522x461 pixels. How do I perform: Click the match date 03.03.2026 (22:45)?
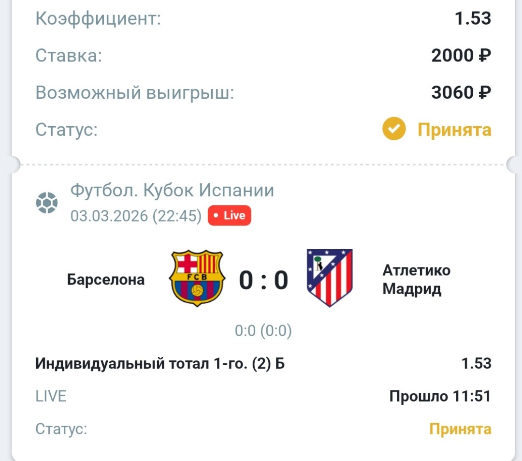(x=136, y=216)
